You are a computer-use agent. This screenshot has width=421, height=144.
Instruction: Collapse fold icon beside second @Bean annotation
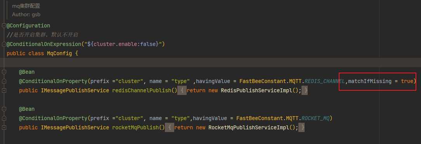[4, 109]
